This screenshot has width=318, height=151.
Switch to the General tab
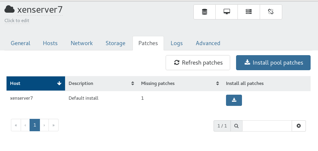coord(20,43)
